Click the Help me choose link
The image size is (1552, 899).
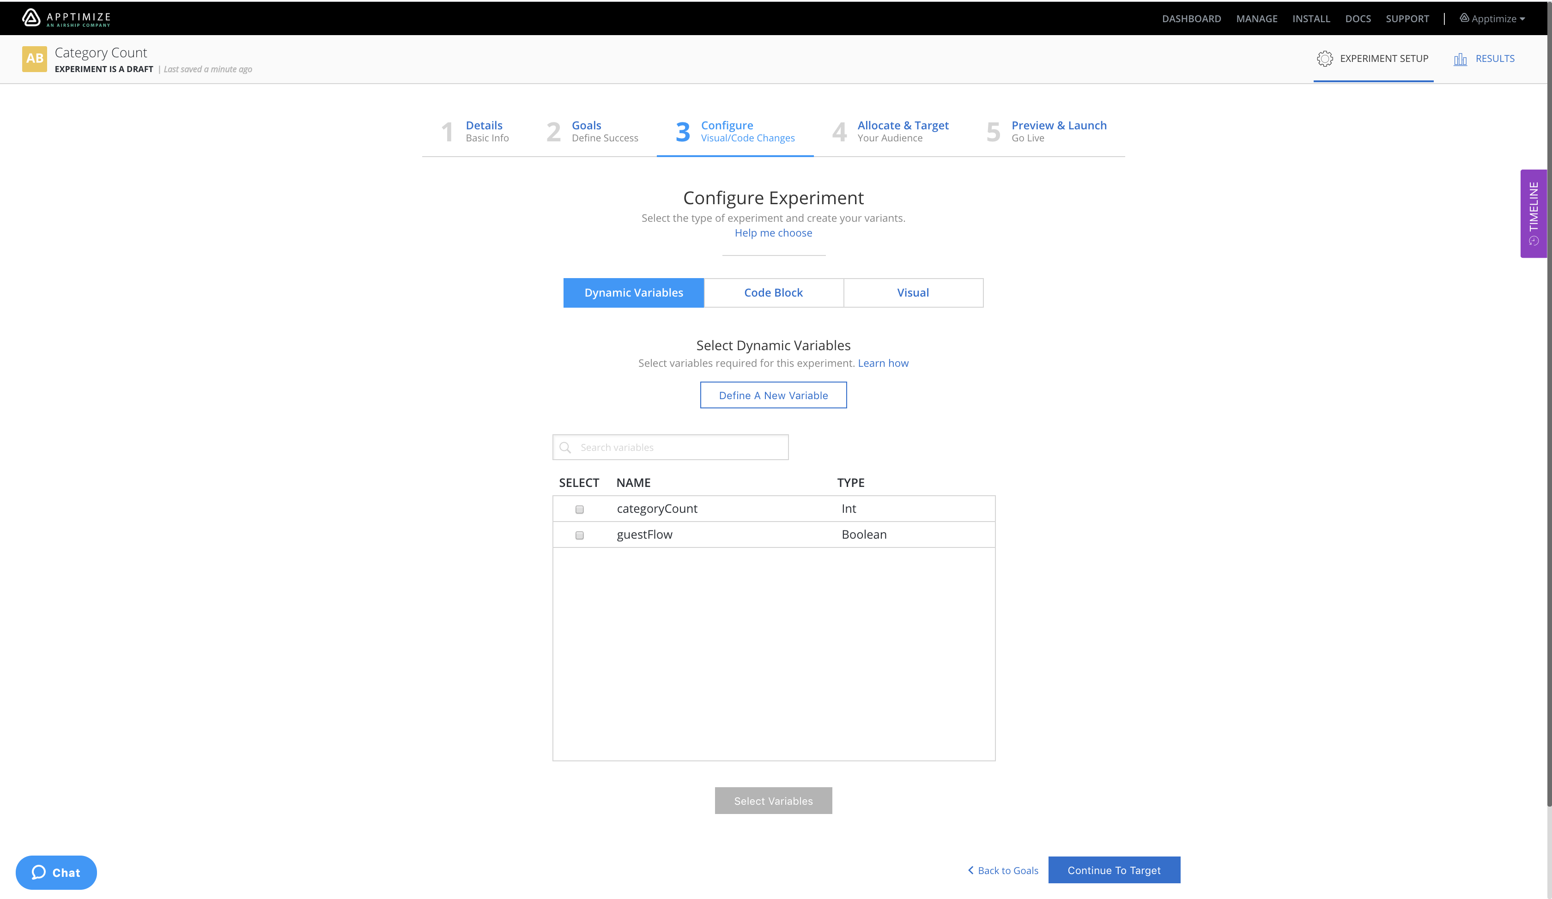point(773,232)
